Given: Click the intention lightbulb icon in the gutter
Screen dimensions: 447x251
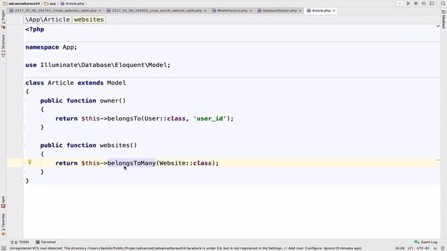Looking at the screenshot, I should coord(29,162).
